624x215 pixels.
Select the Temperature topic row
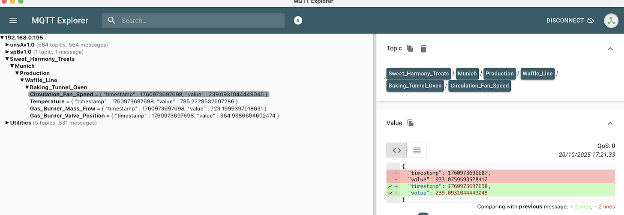coord(134,102)
